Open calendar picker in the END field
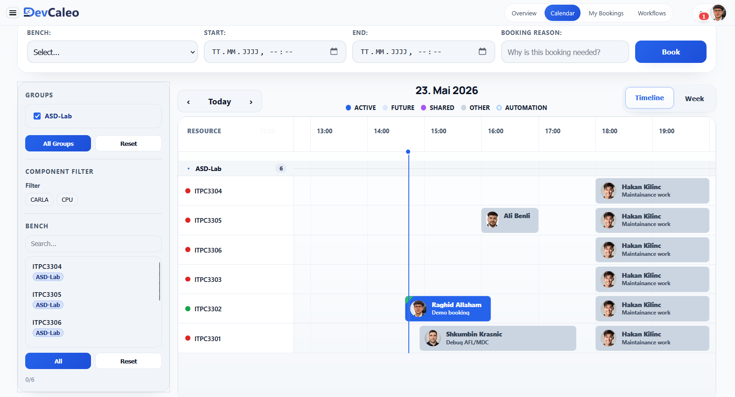 click(482, 51)
